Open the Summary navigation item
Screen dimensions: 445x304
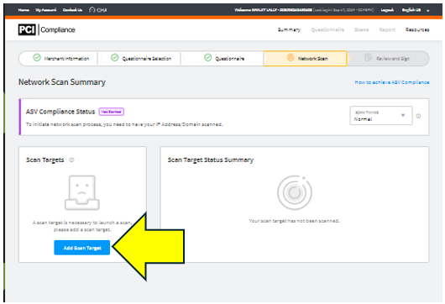[x=289, y=29]
